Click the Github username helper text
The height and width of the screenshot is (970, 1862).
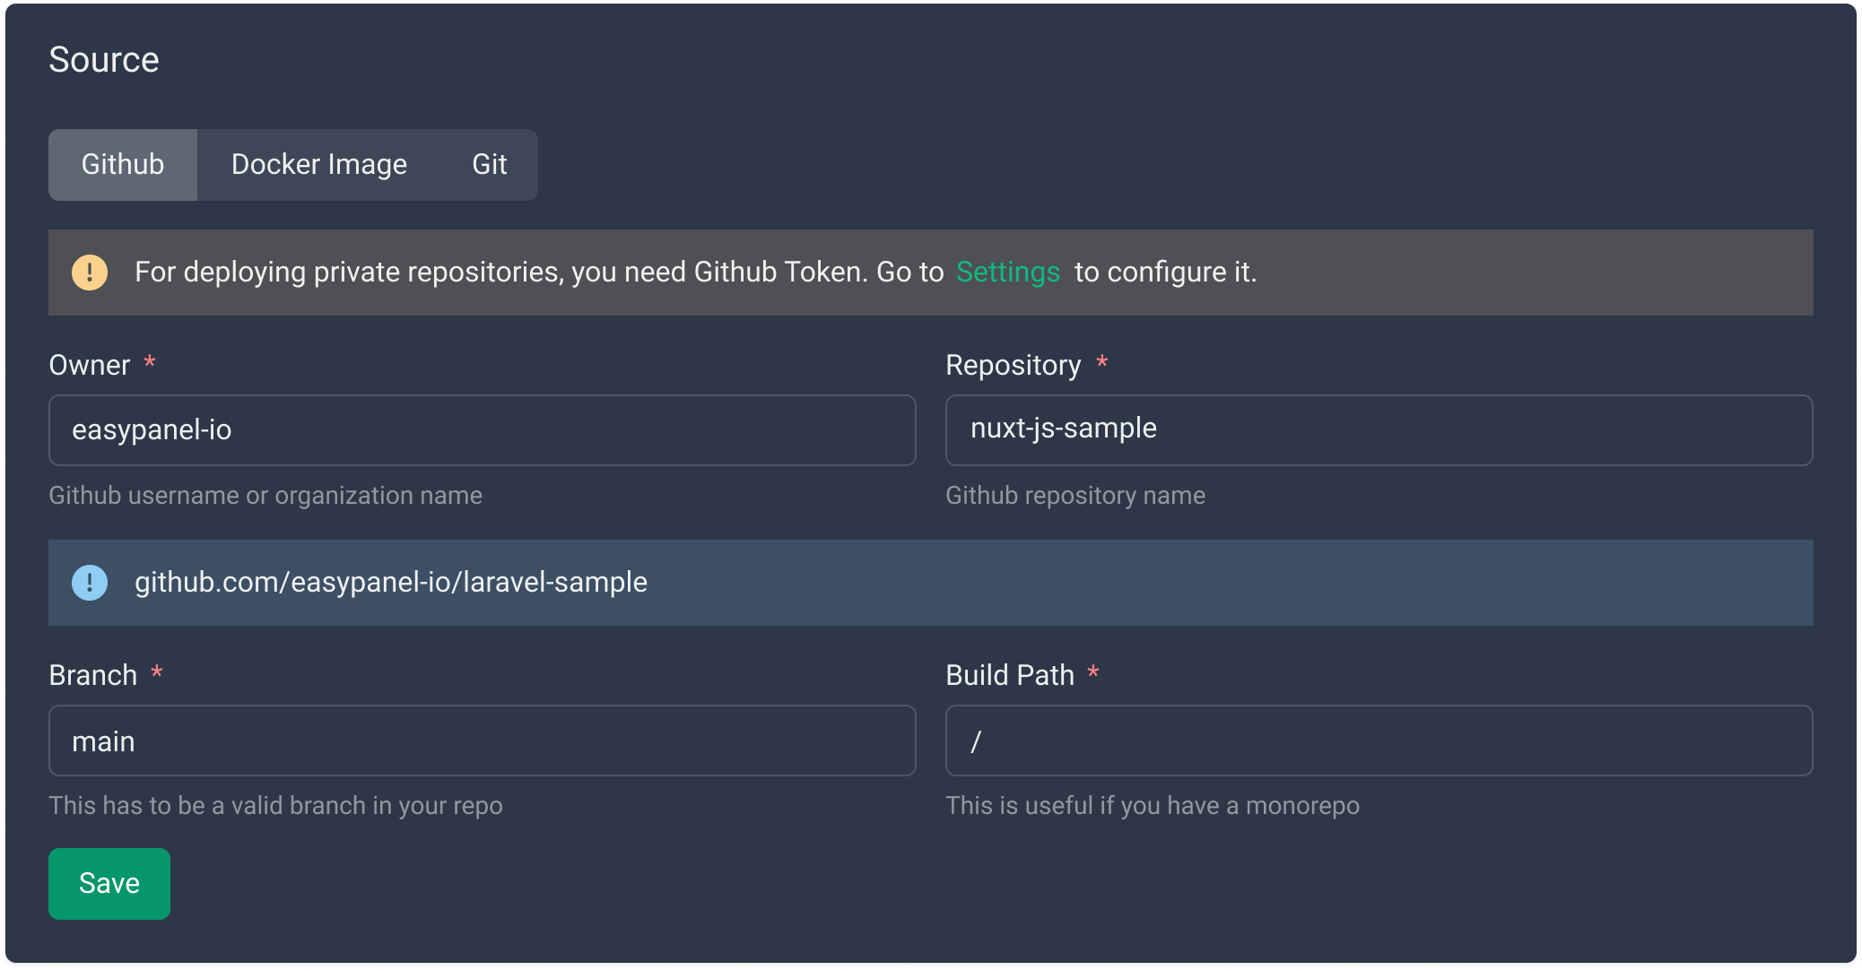pyautogui.click(x=265, y=495)
